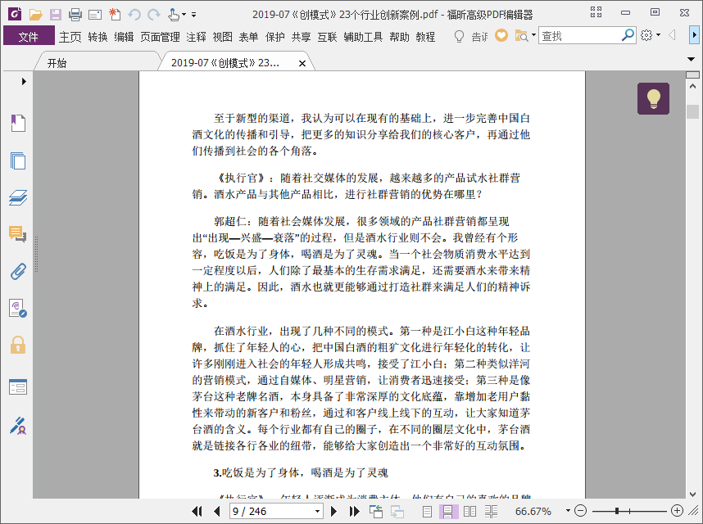Select the hand touch mode icon
Image resolution: width=703 pixels, height=524 pixels.
tap(174, 15)
